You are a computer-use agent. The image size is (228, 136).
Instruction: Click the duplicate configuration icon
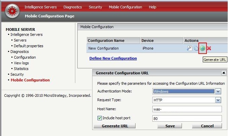point(196,48)
